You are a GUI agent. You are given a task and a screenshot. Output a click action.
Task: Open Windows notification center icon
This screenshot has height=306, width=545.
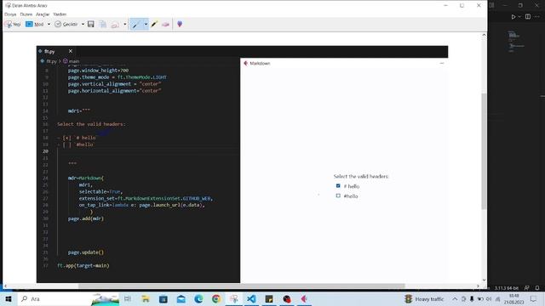click(x=534, y=298)
